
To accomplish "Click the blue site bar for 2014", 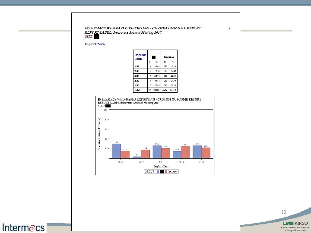I will [157, 152].
